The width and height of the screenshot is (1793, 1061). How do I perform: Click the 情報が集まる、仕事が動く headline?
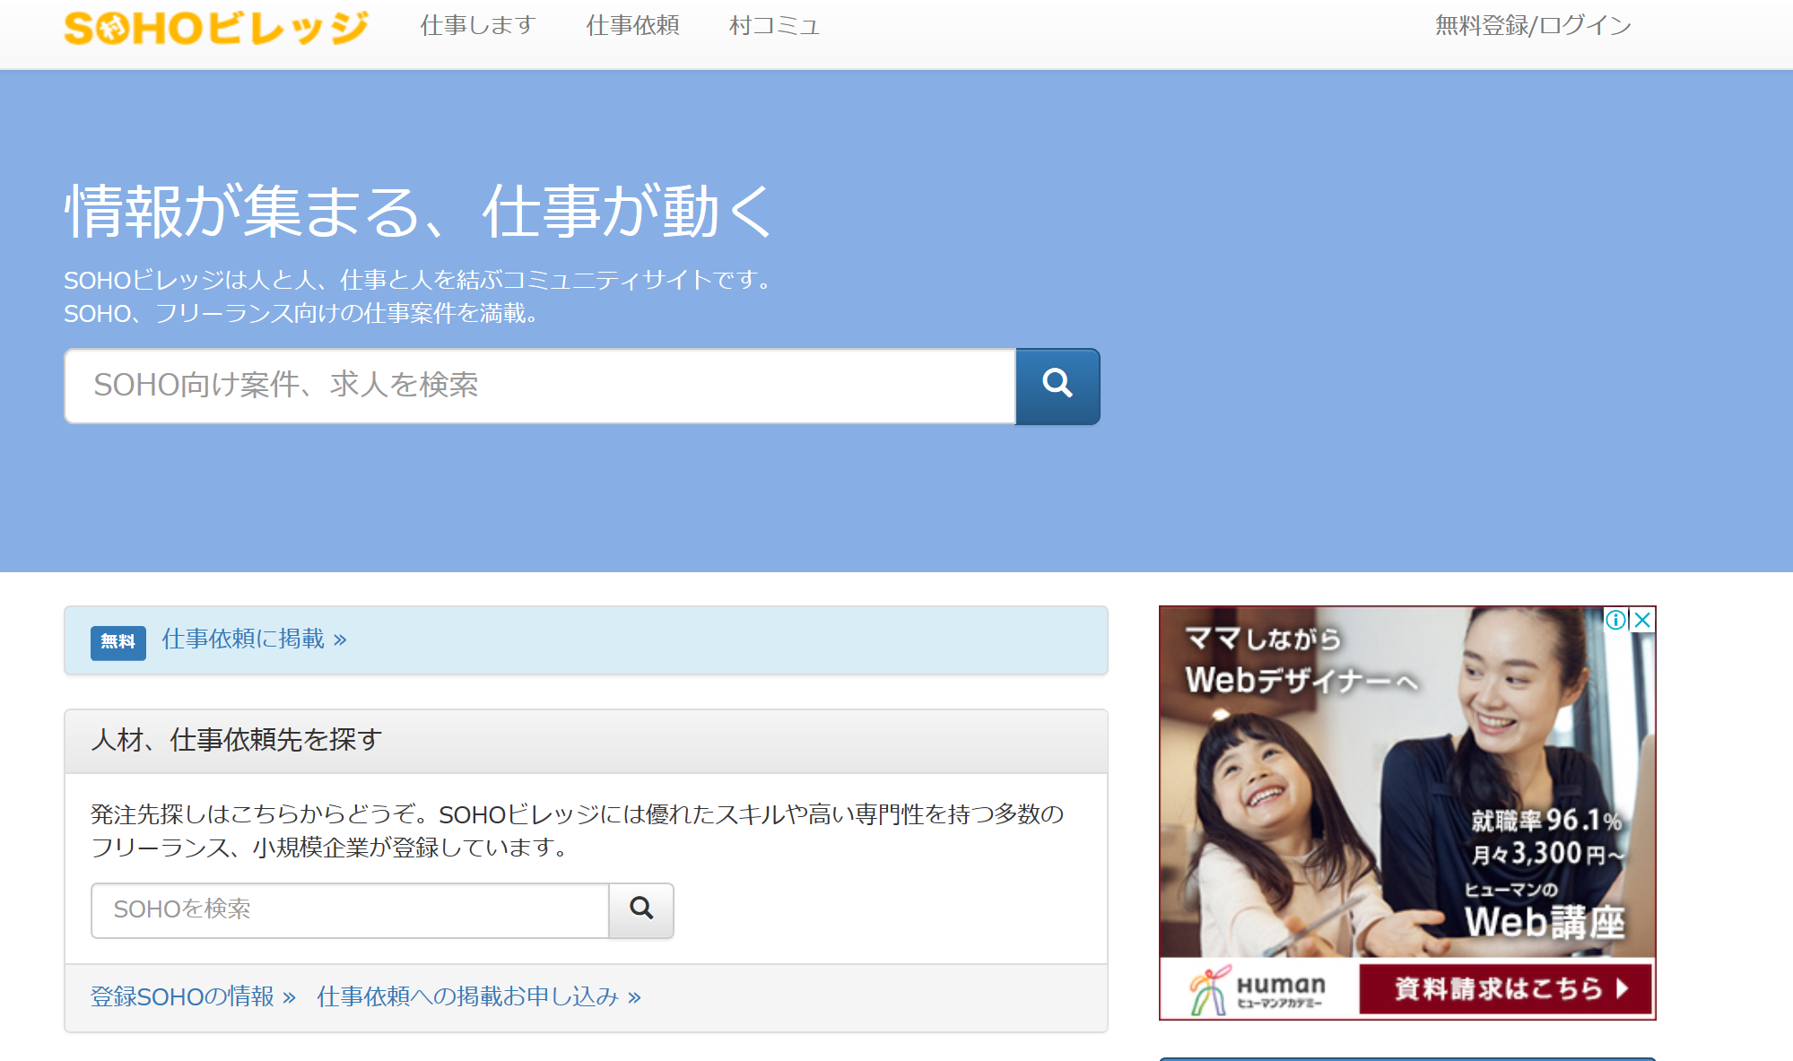pyautogui.click(x=419, y=212)
